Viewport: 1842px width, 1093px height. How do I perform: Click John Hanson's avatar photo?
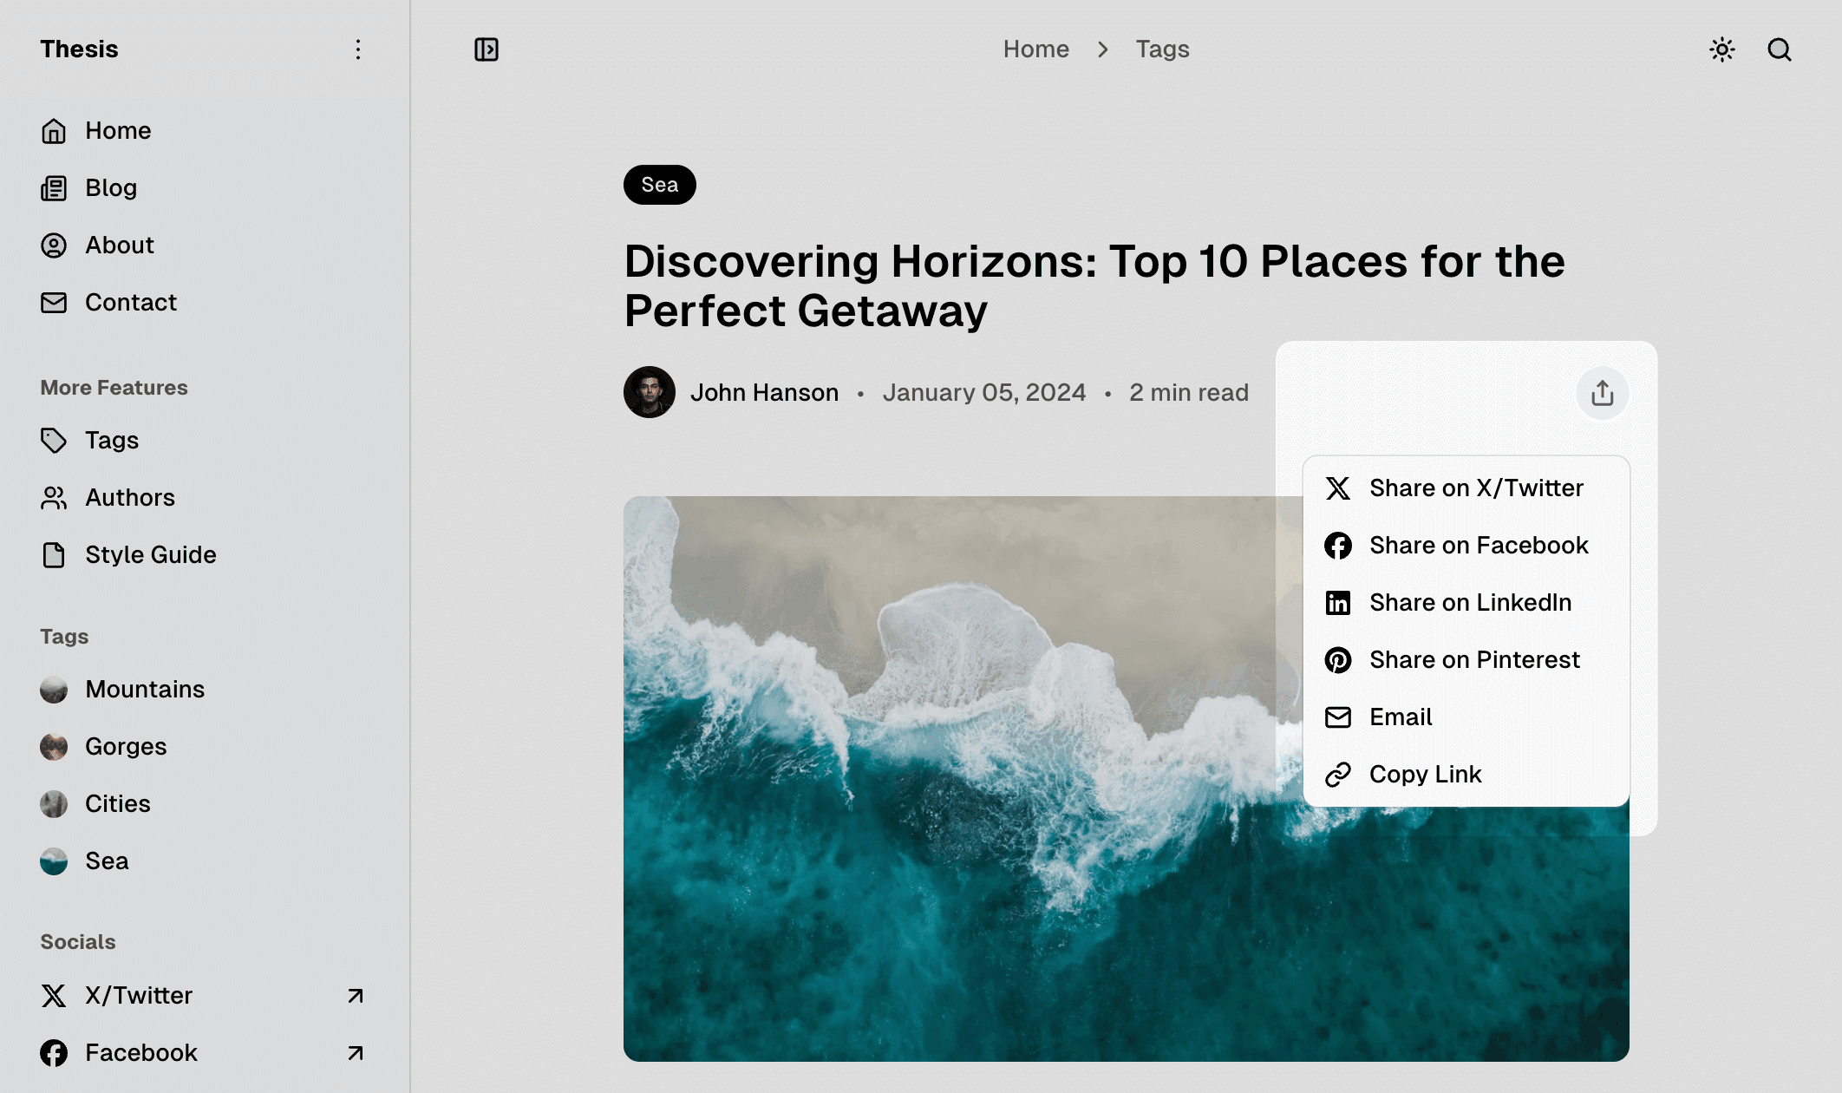click(649, 392)
